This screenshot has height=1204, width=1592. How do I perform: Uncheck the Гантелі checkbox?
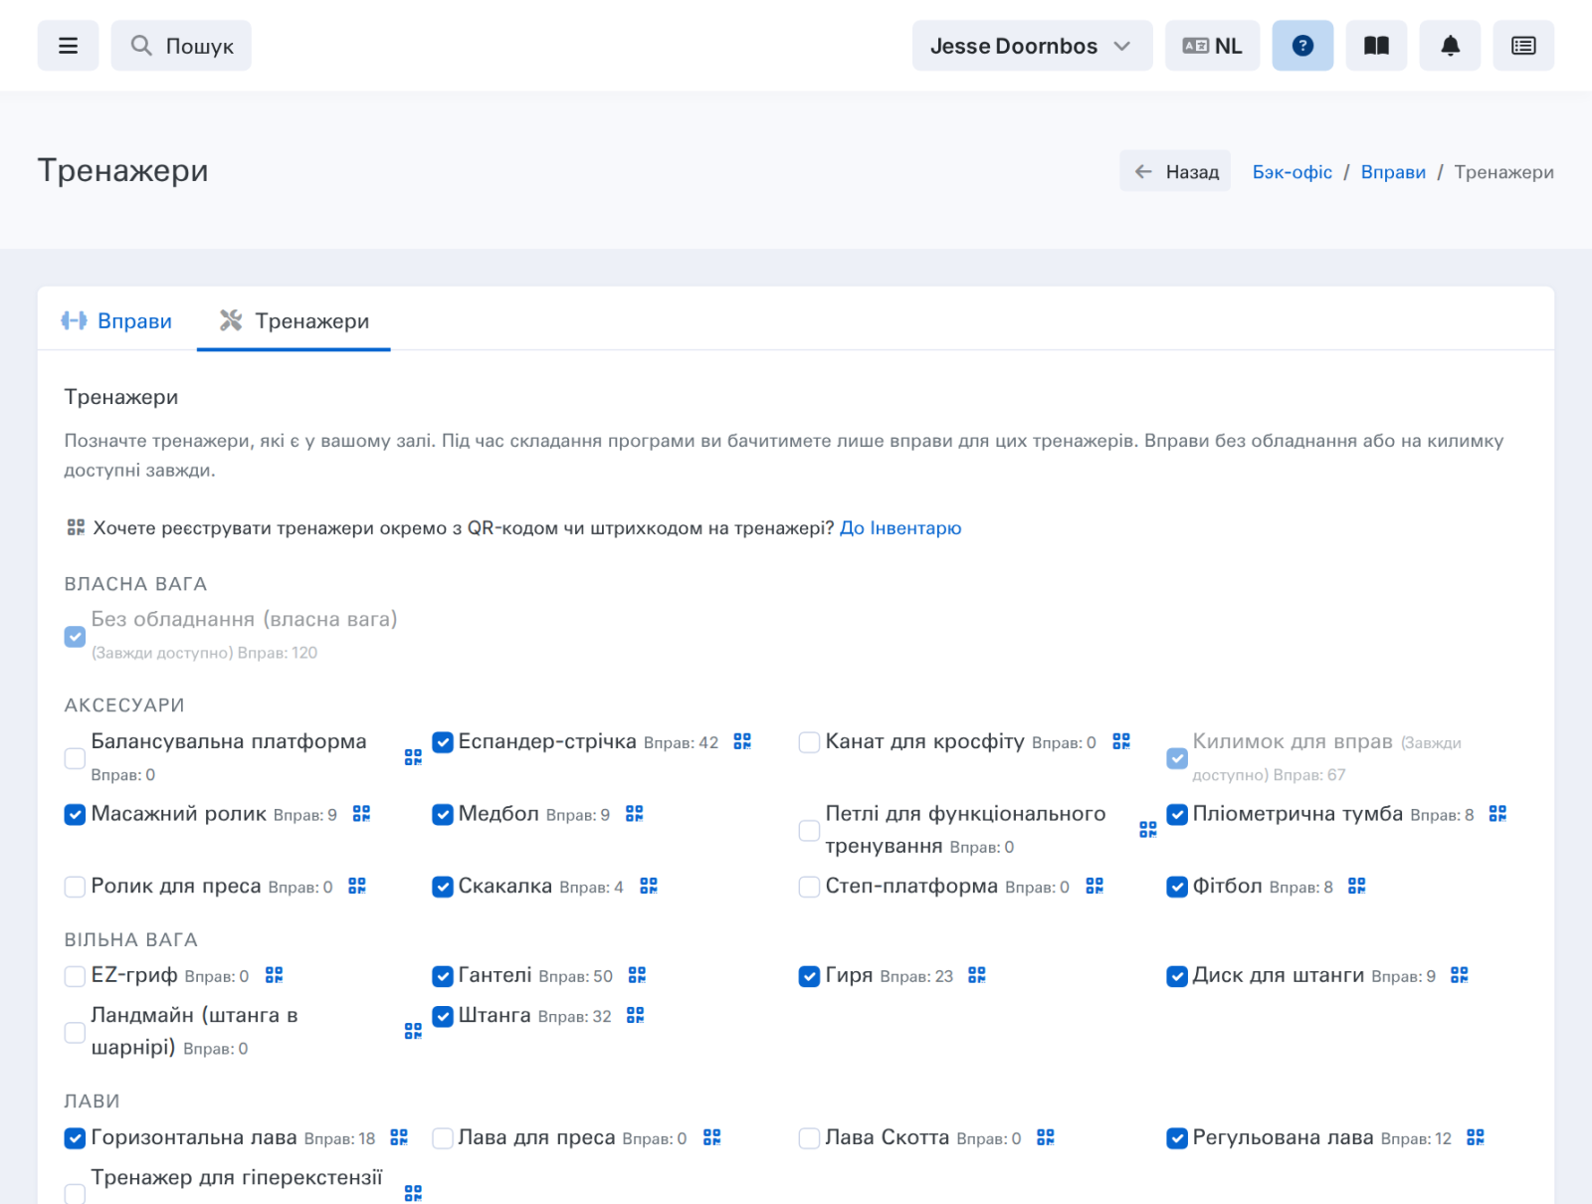[443, 976]
